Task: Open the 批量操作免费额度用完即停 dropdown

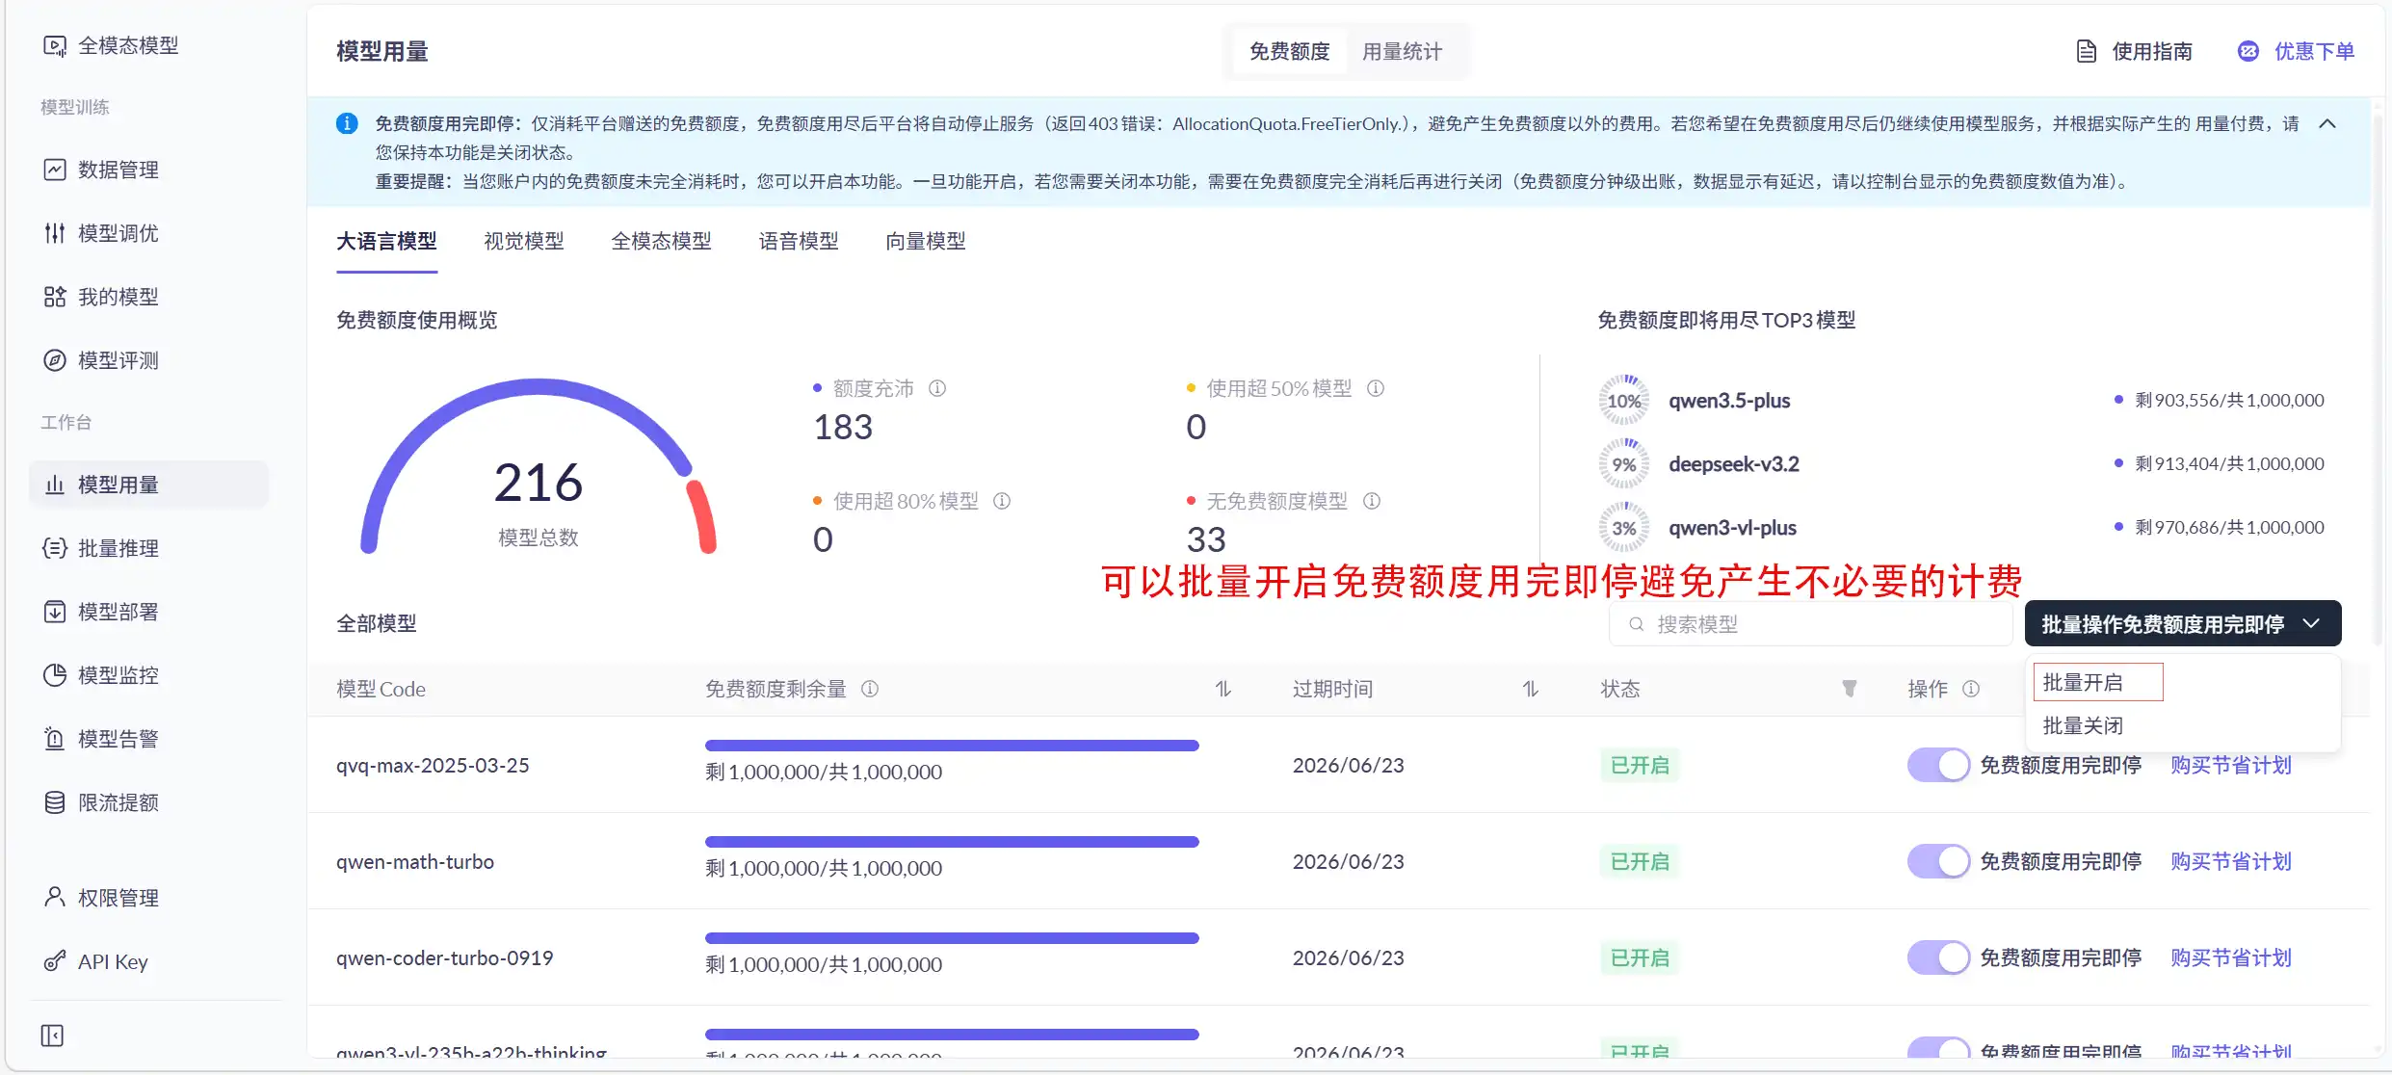Action: click(x=2183, y=624)
